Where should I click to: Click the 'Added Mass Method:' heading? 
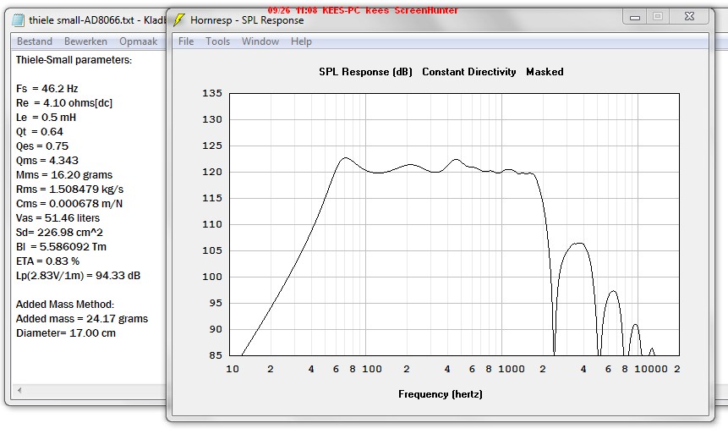65,305
